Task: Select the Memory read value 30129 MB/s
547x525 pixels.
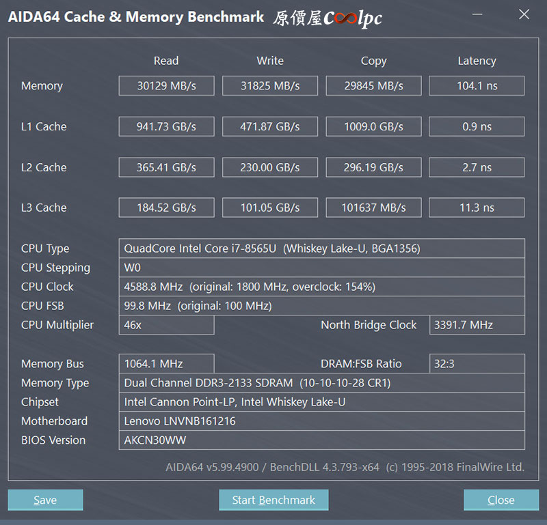Action: coord(166,86)
